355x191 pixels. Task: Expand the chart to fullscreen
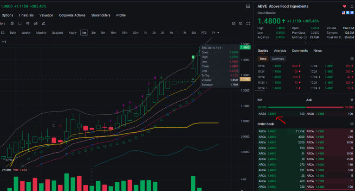pos(248,24)
